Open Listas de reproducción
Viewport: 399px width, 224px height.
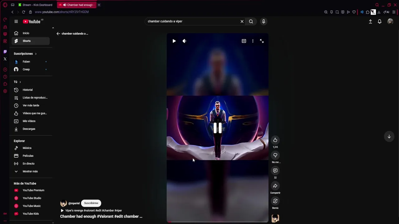(31, 98)
